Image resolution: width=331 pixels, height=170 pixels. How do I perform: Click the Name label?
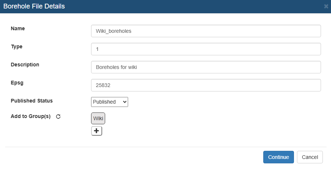click(18, 28)
